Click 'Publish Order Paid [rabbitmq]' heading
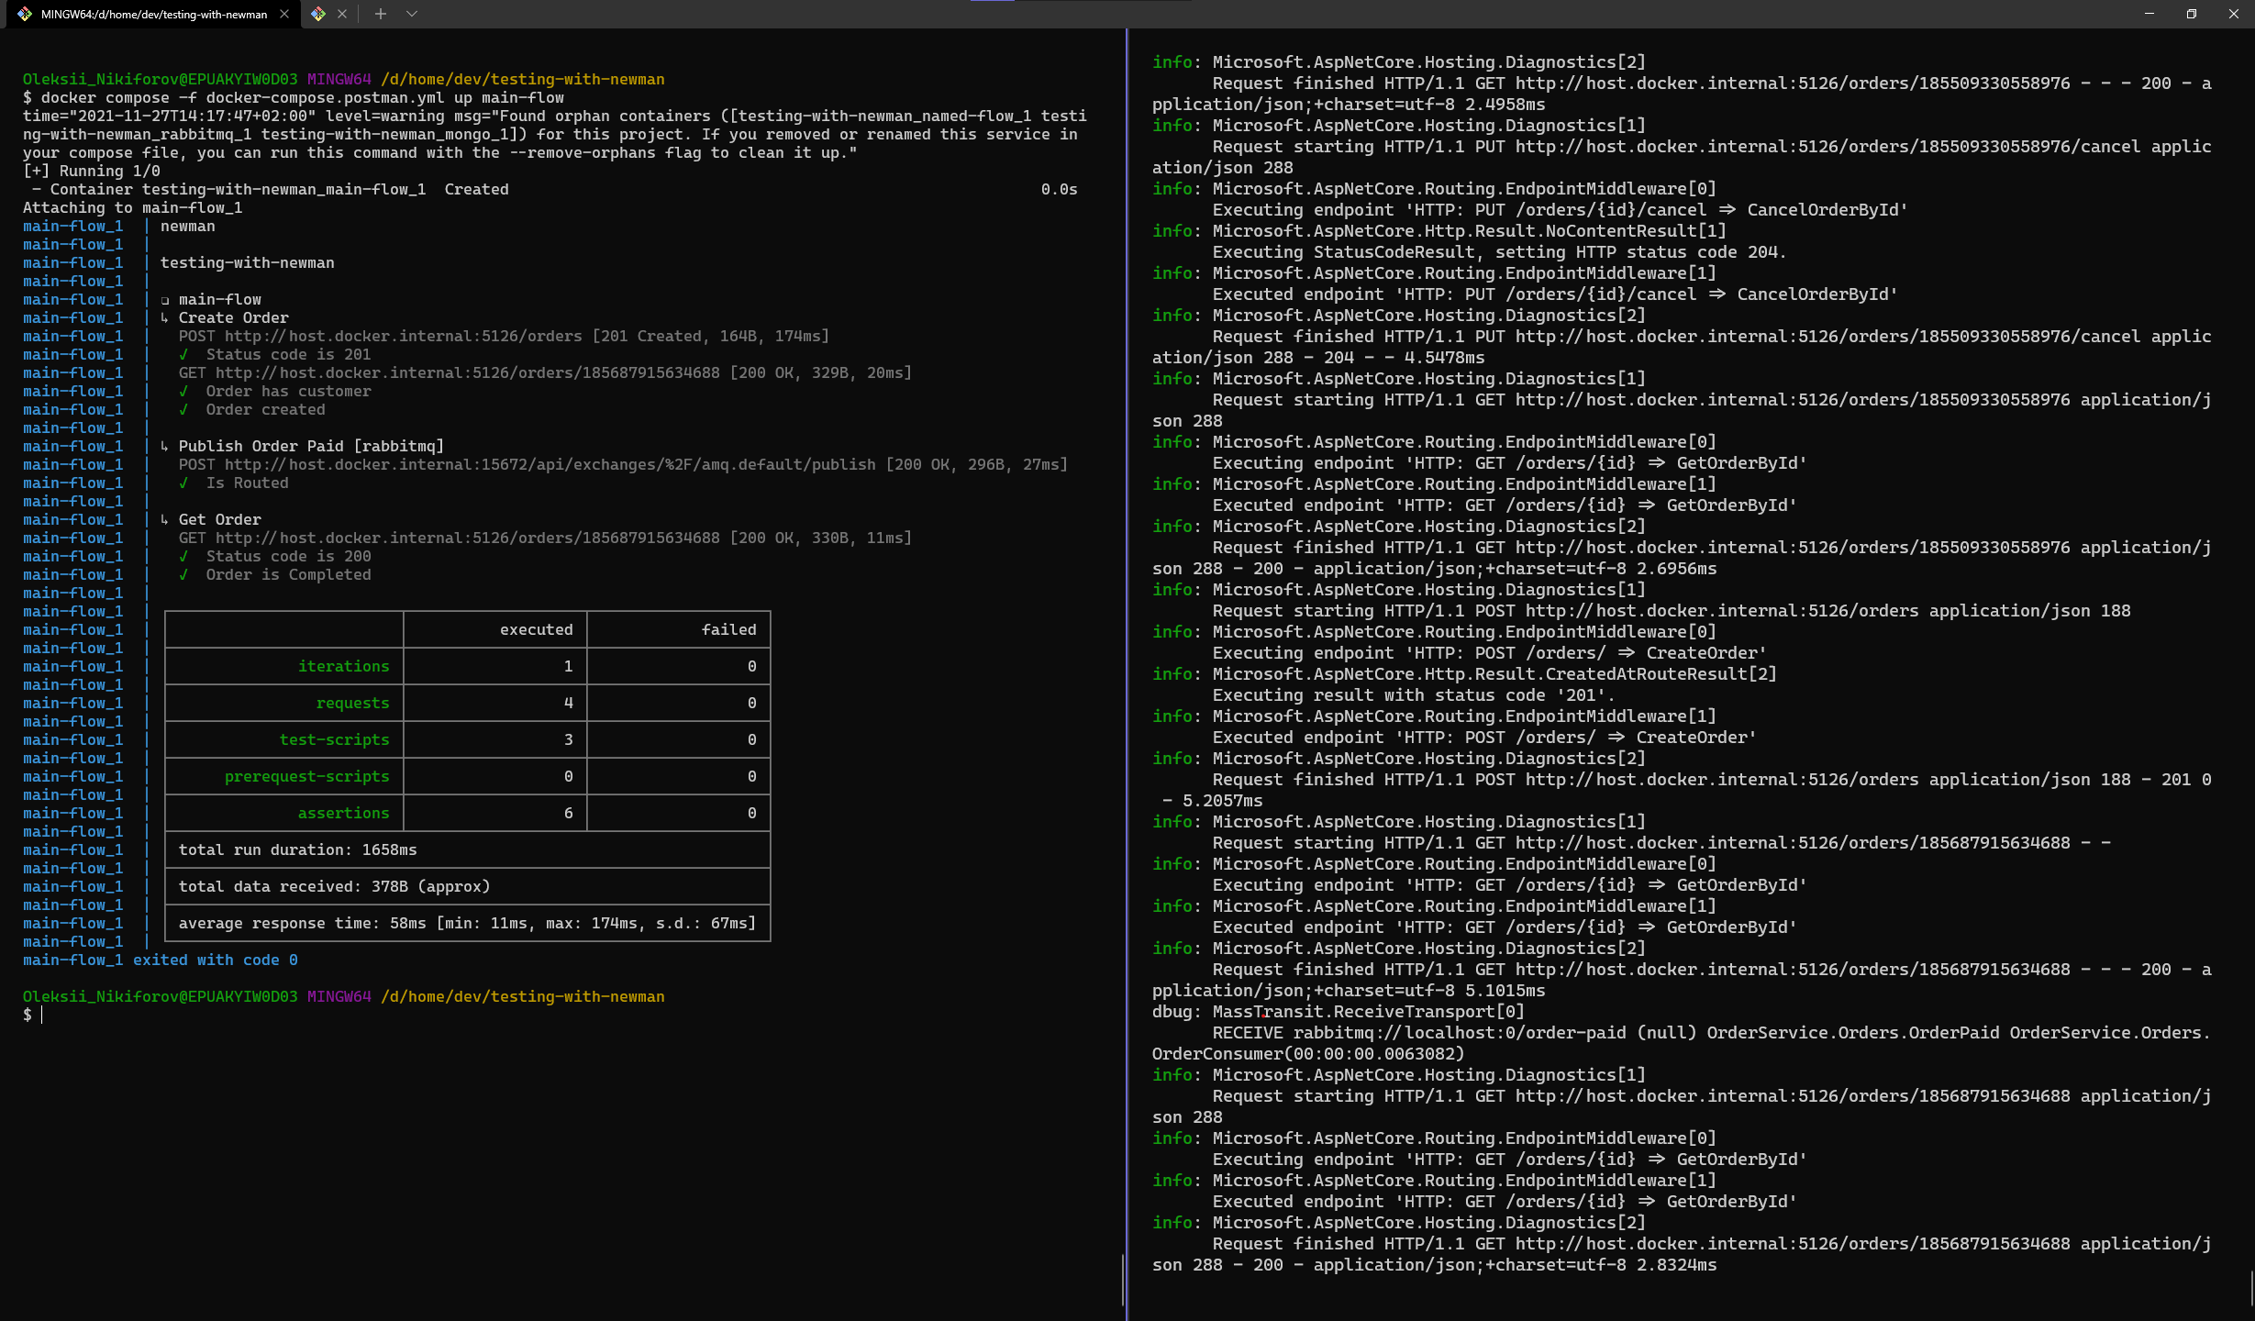This screenshot has height=1321, width=2255. point(311,446)
